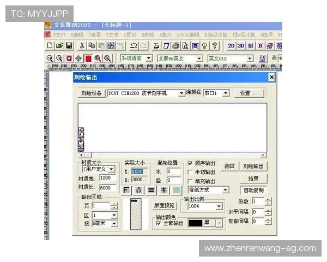Click the 测试 test button
Image resolution: width=327 pixels, height=262 pixels.
pos(229,166)
